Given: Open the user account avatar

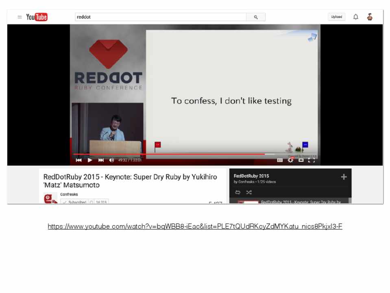Looking at the screenshot, I should click(x=369, y=17).
